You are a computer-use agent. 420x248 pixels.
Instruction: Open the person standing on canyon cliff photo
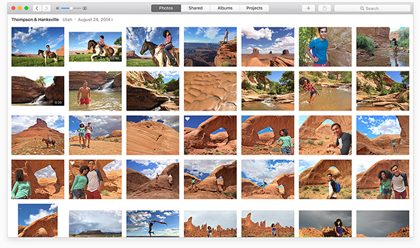tap(210, 47)
